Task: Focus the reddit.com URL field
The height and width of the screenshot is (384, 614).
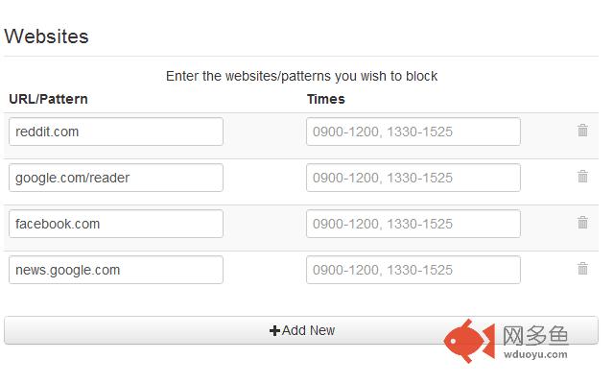Action: click(116, 132)
